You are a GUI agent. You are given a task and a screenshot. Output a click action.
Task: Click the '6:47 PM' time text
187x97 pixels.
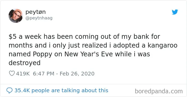44,74
